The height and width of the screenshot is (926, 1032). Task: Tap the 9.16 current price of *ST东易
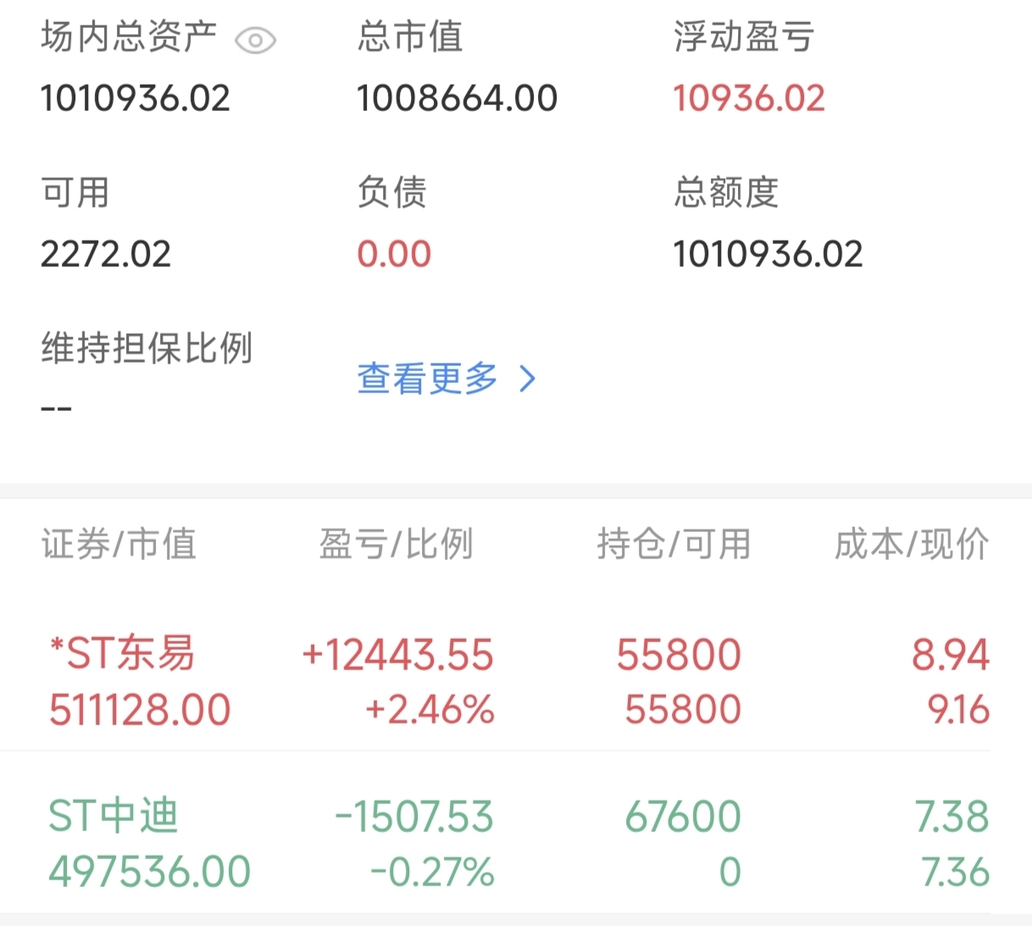pyautogui.click(x=958, y=710)
